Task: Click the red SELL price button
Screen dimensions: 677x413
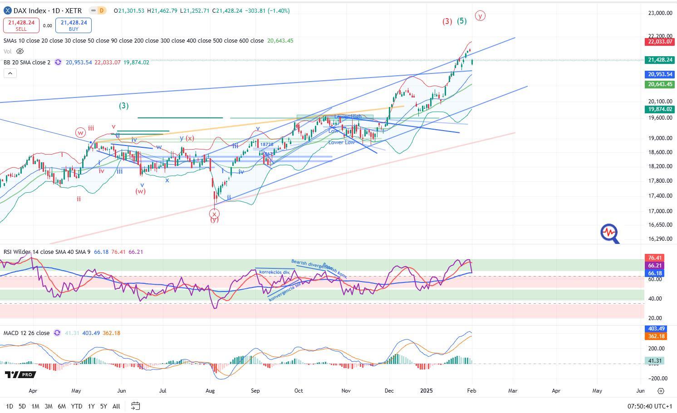Action: pos(21,25)
